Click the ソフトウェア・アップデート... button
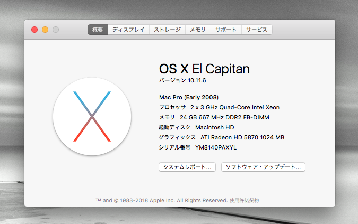 tap(263, 167)
